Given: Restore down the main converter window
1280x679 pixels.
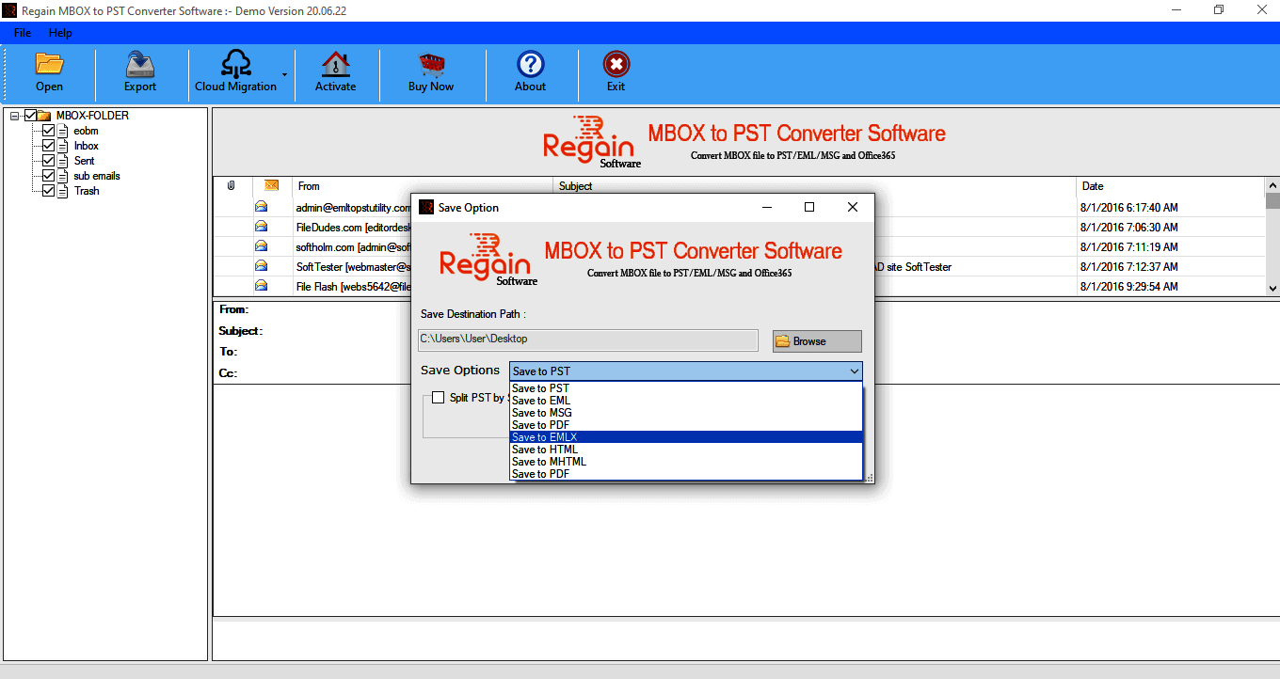Looking at the screenshot, I should [1219, 10].
